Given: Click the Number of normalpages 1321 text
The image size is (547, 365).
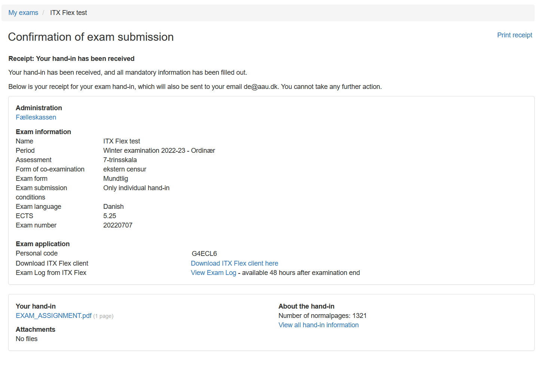Looking at the screenshot, I should (322, 316).
